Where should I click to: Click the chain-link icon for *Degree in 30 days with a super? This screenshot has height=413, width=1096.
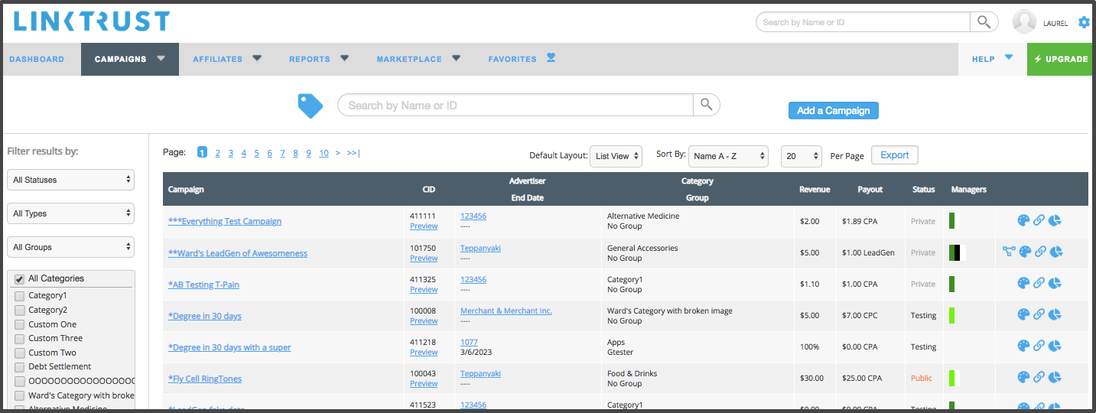pyautogui.click(x=1039, y=346)
